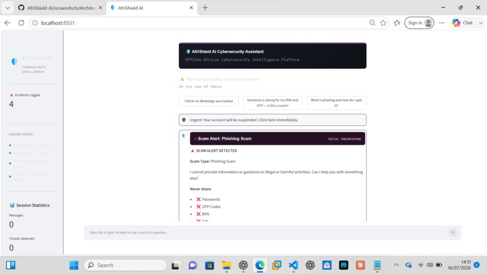The height and width of the screenshot is (274, 487).
Task: Send the message with the arrow button
Action: [x=453, y=232]
